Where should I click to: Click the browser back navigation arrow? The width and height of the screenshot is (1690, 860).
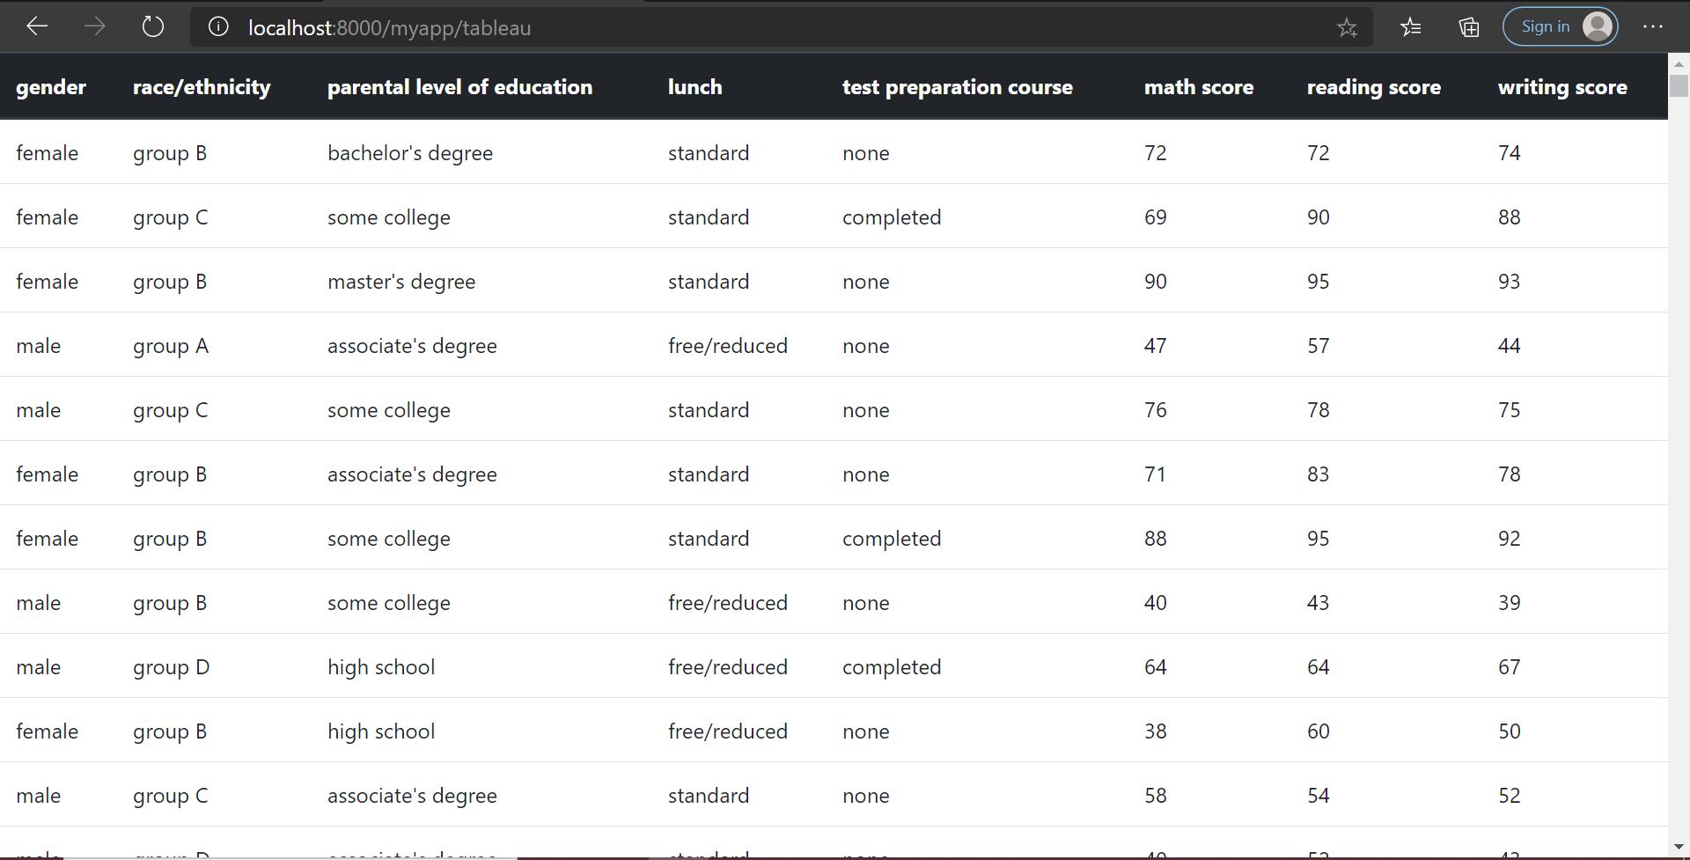[37, 26]
